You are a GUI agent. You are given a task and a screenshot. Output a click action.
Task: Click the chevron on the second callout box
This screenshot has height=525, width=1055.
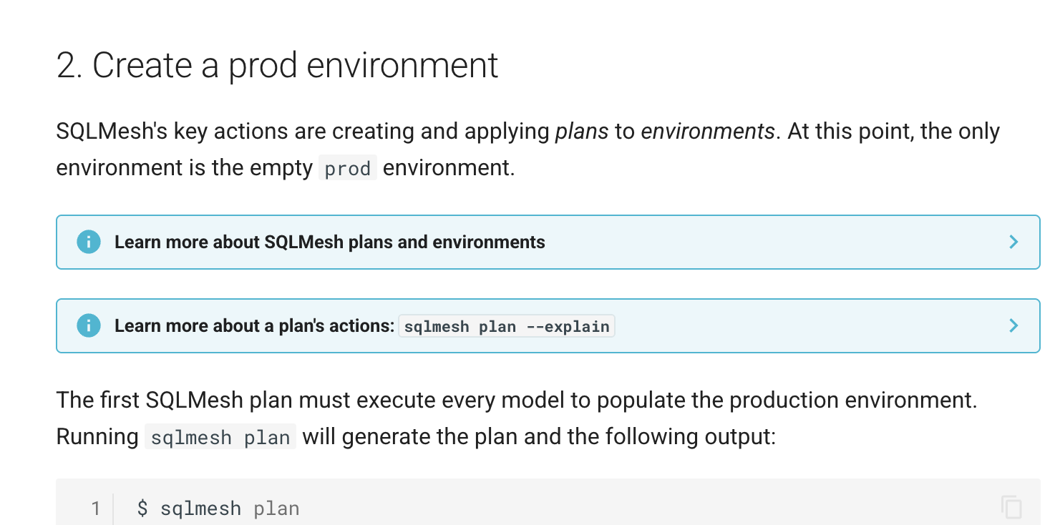[1013, 325]
